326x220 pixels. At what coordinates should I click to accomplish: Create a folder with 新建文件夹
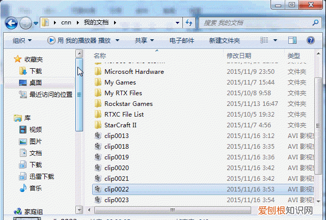click(225, 40)
